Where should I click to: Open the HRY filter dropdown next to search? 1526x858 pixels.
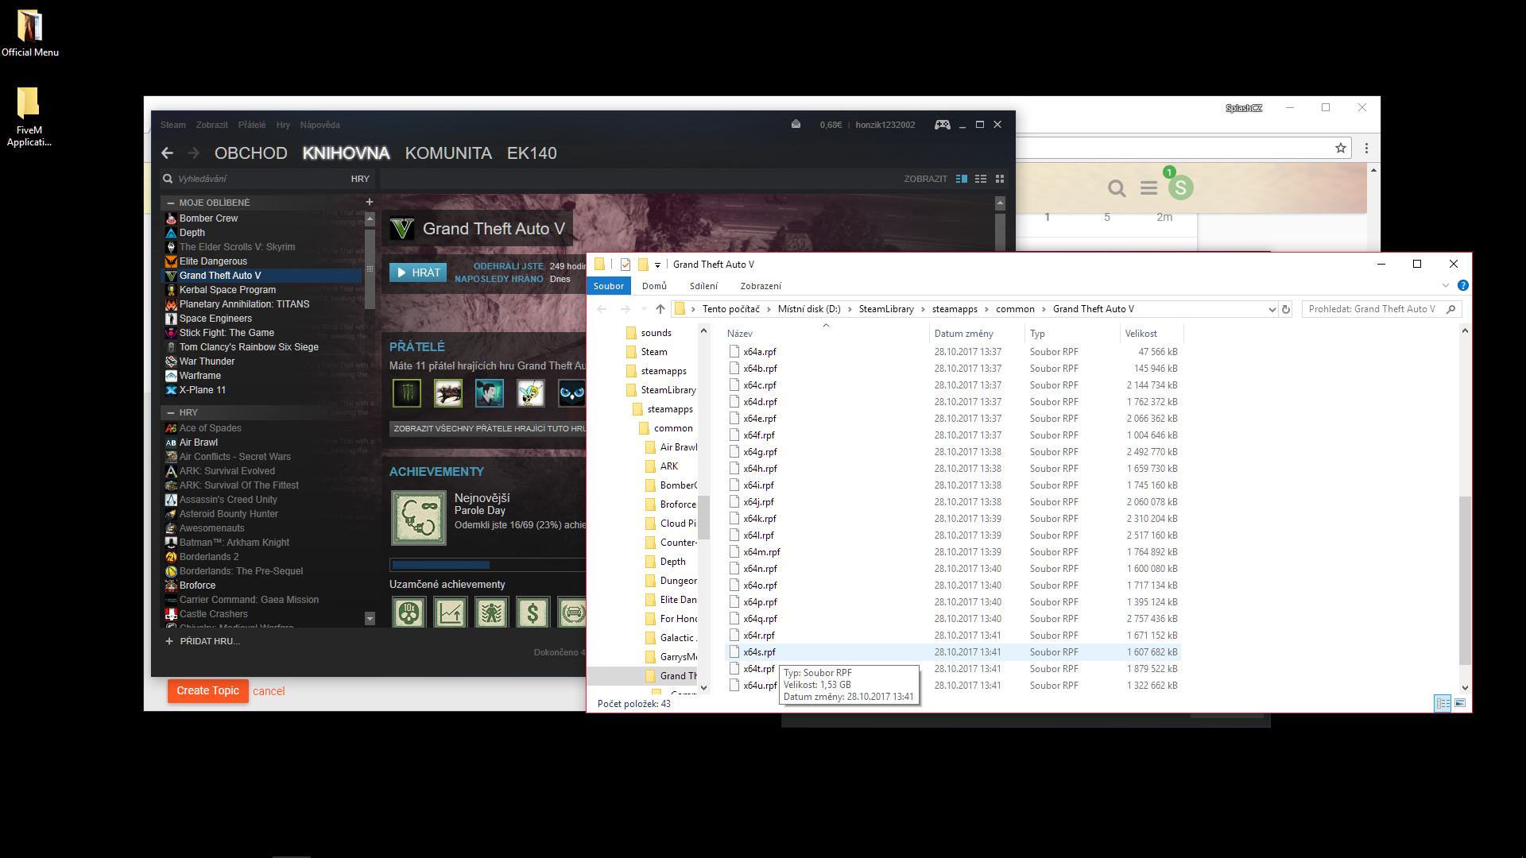(x=360, y=179)
